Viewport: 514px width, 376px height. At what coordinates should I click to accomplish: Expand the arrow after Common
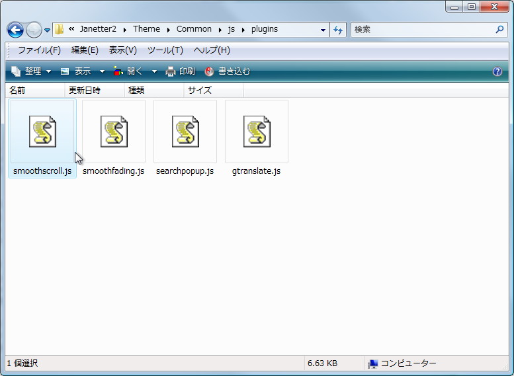[220, 30]
